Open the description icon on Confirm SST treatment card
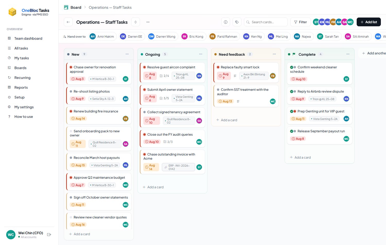This screenshot has height=245, width=386. pos(238,101)
